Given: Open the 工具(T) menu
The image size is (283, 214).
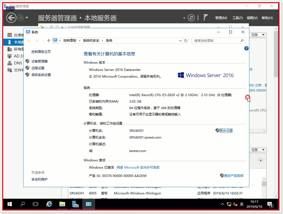Looking at the screenshot, I should point(237,18).
